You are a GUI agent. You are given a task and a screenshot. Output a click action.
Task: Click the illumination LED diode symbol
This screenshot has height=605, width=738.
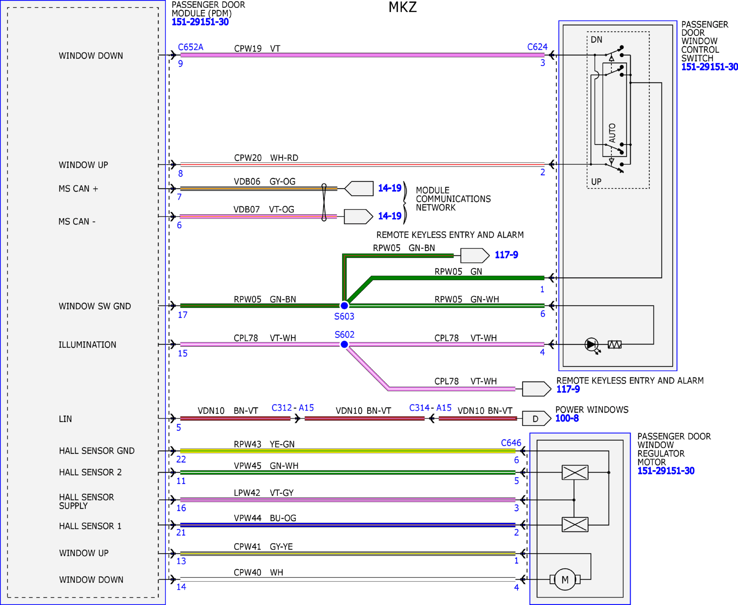click(x=592, y=345)
